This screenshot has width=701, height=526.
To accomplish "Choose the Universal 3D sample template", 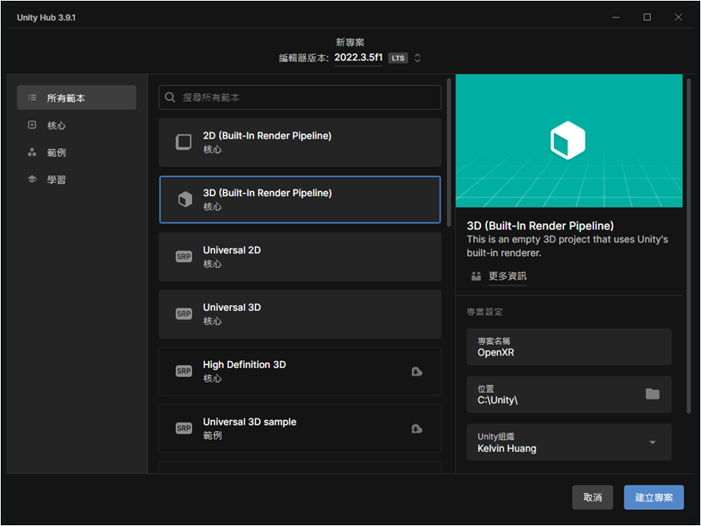I will pos(300,429).
